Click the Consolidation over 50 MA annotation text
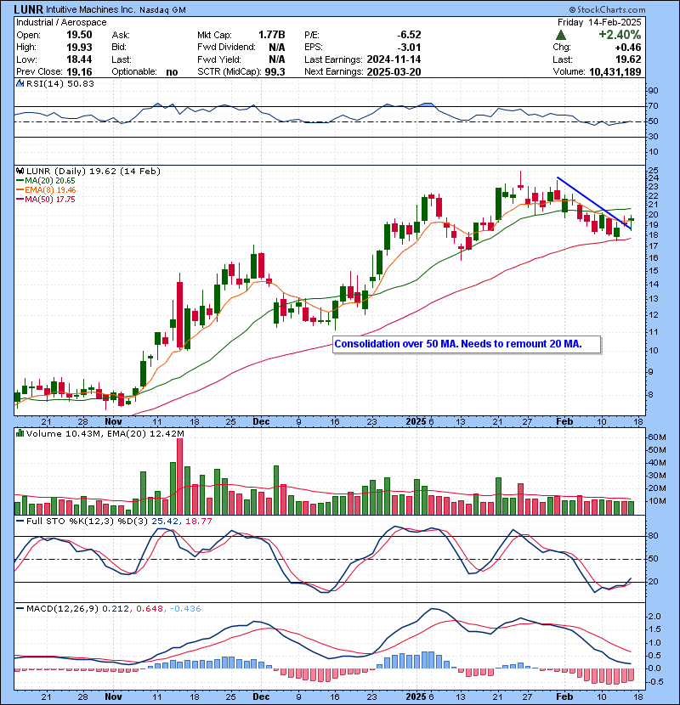 458,344
